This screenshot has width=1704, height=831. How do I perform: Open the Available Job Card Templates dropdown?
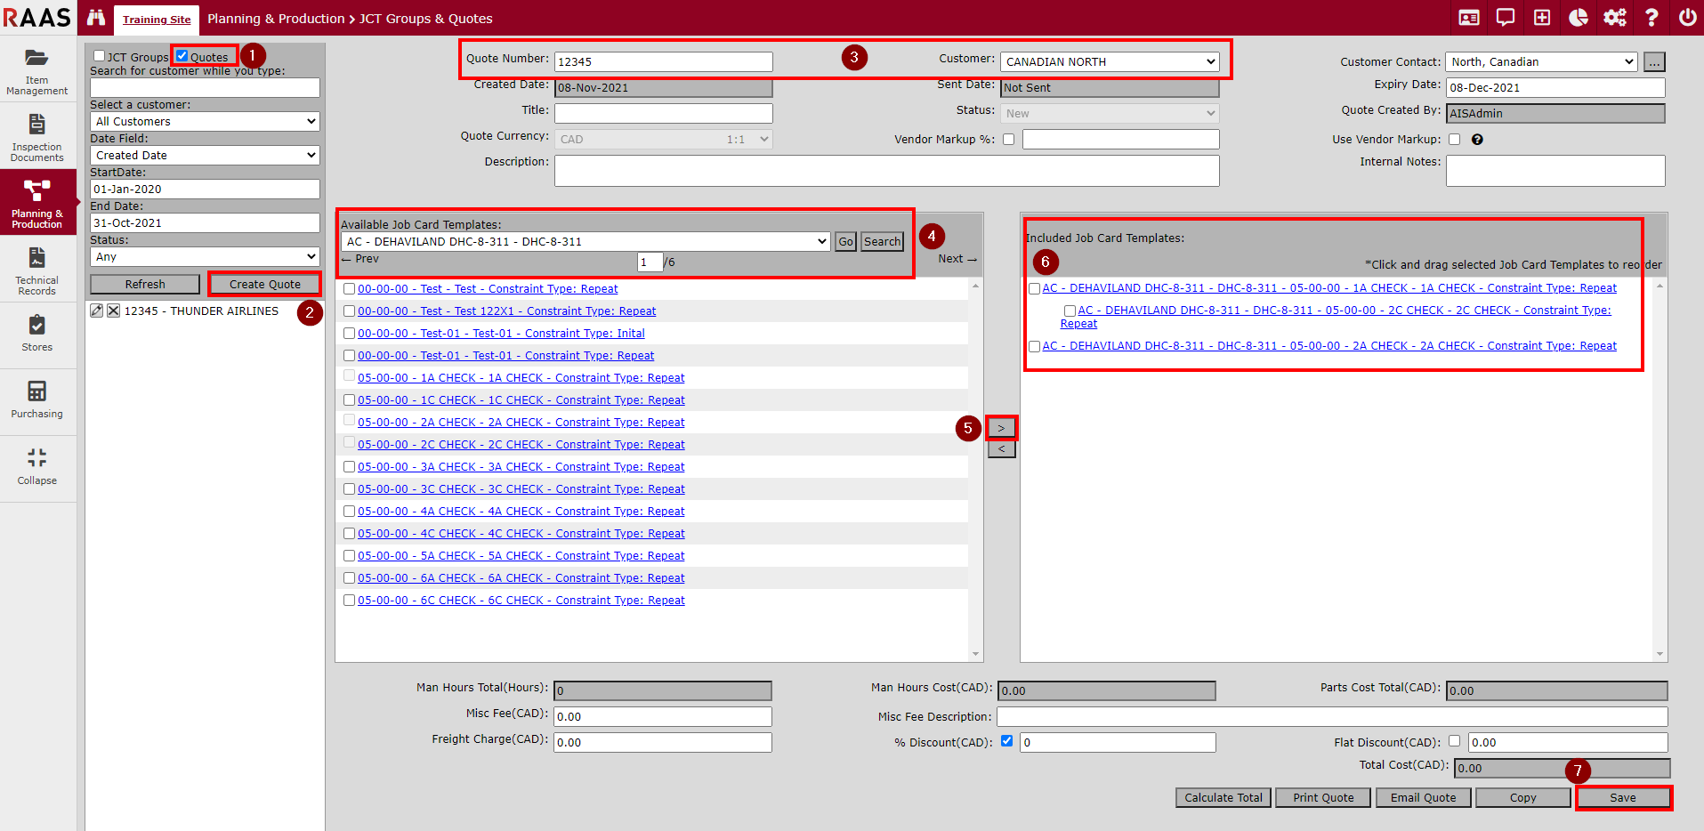[585, 241]
